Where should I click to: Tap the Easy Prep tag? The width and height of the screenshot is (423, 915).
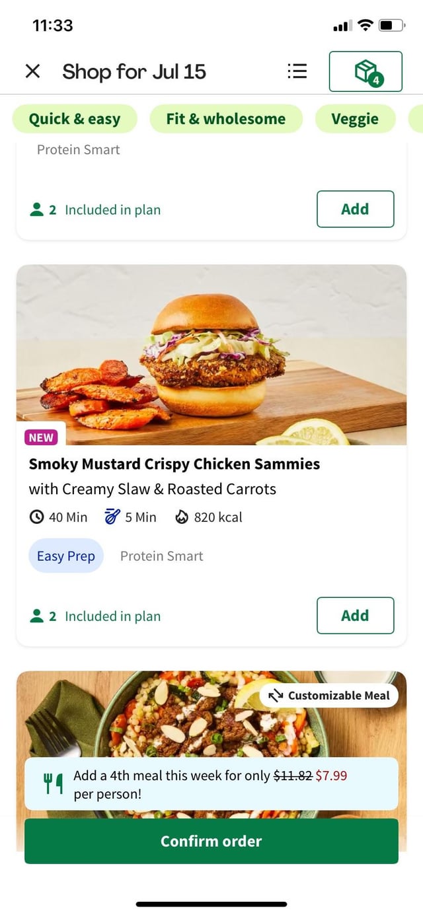pos(66,556)
